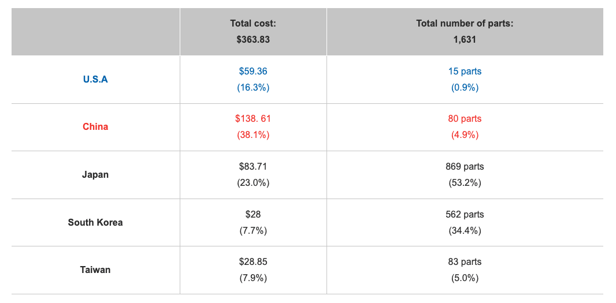Select the red 80 parts value

coord(465,119)
